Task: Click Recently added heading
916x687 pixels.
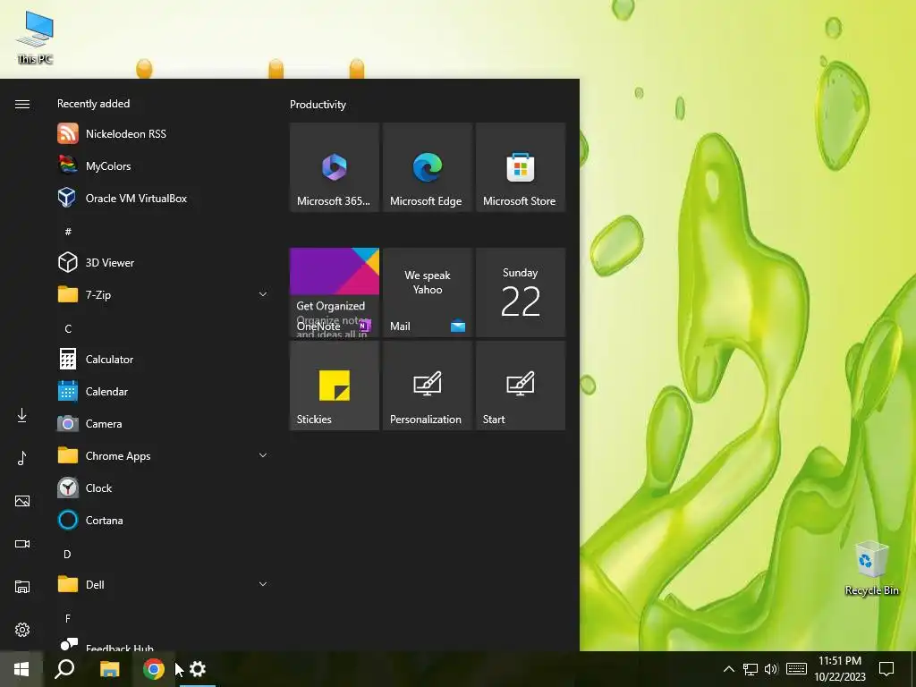Action: click(93, 104)
